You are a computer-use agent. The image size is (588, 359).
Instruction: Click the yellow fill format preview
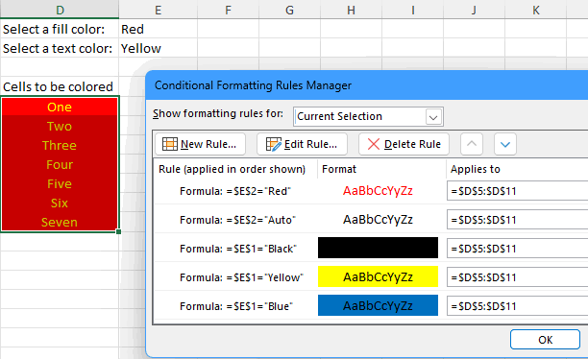(378, 276)
